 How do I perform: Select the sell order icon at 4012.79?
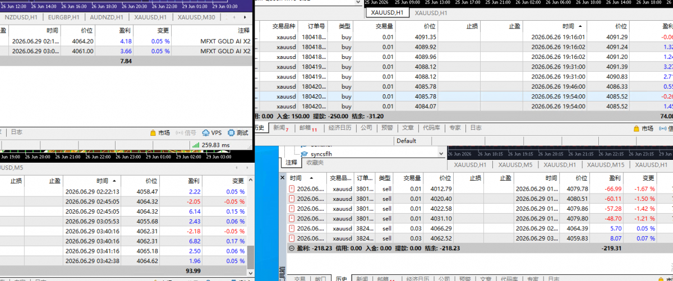[292, 189]
